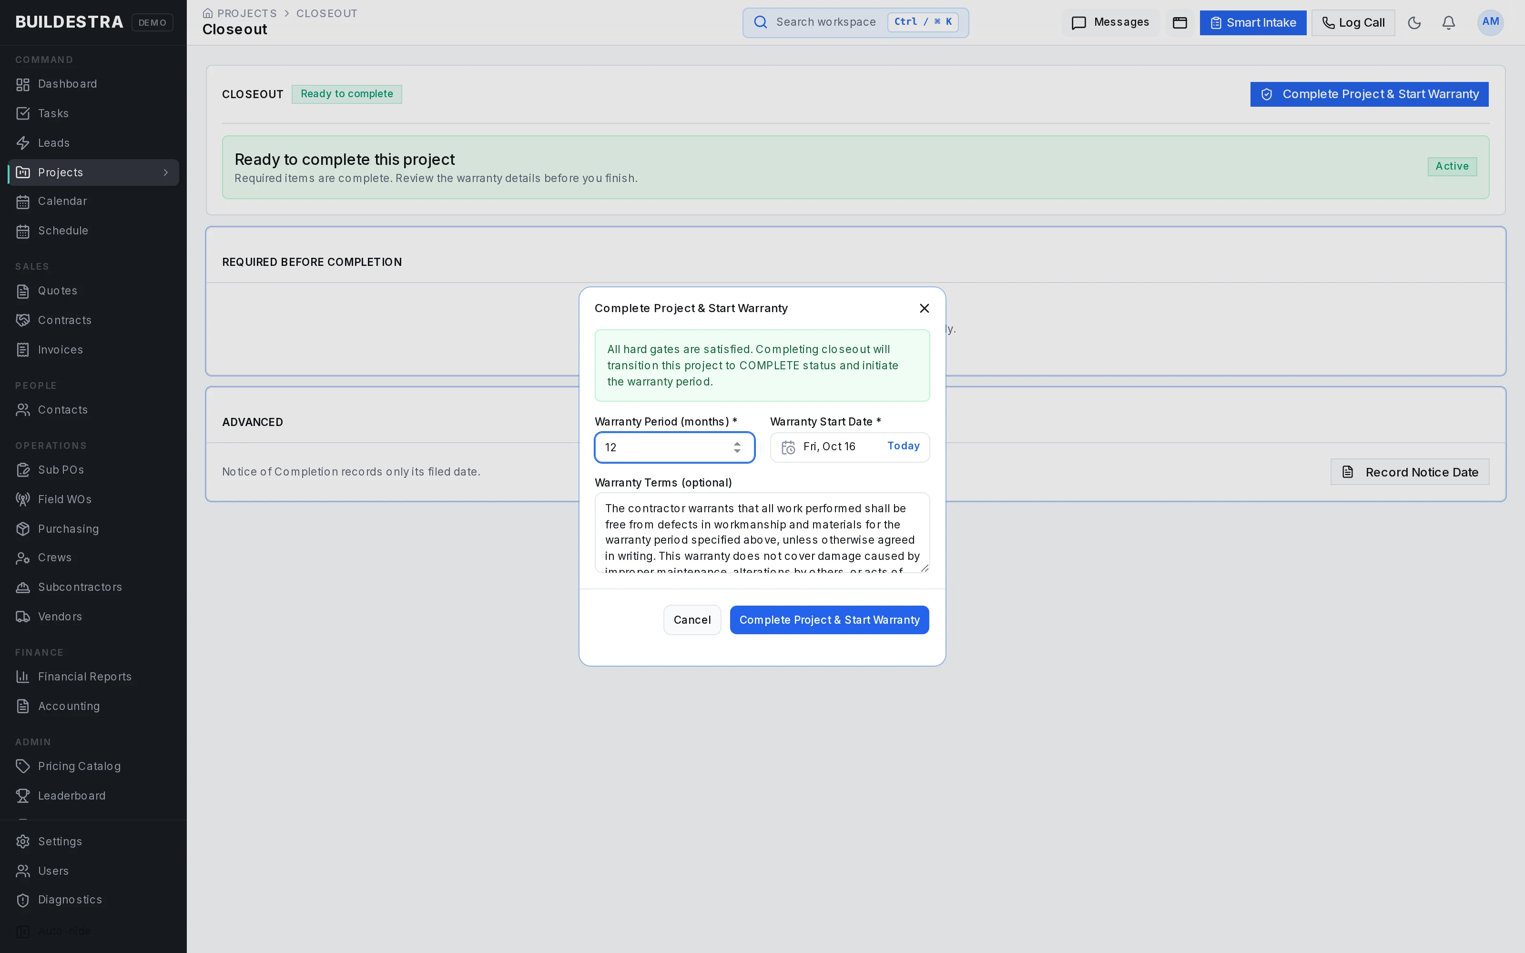Open Tasks in the sidebar
The width and height of the screenshot is (1525, 953).
click(x=93, y=113)
